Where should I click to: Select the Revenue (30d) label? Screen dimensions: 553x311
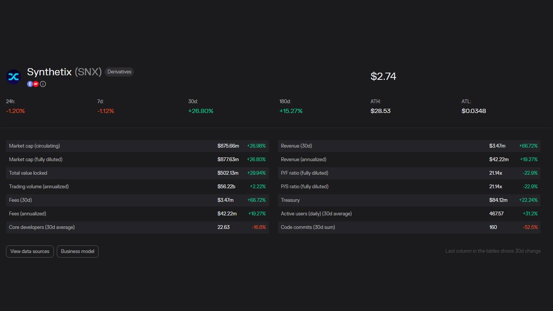296,146
